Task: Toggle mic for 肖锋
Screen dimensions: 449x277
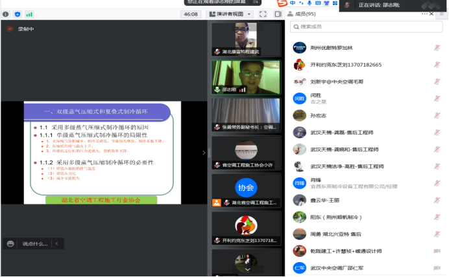Action: pos(437,183)
